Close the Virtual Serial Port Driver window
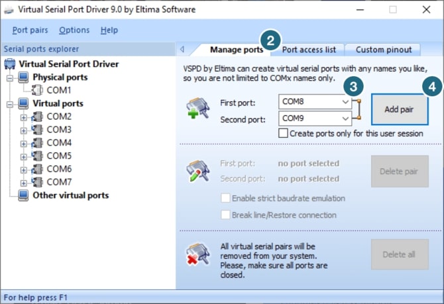The image size is (444, 304). [x=426, y=10]
